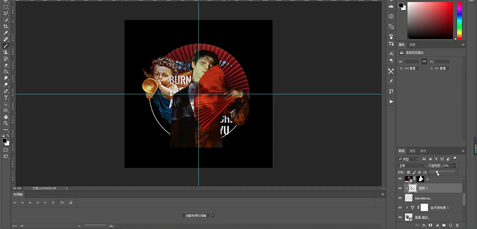
Task: Open the Character panel icon
Action: 391,54
